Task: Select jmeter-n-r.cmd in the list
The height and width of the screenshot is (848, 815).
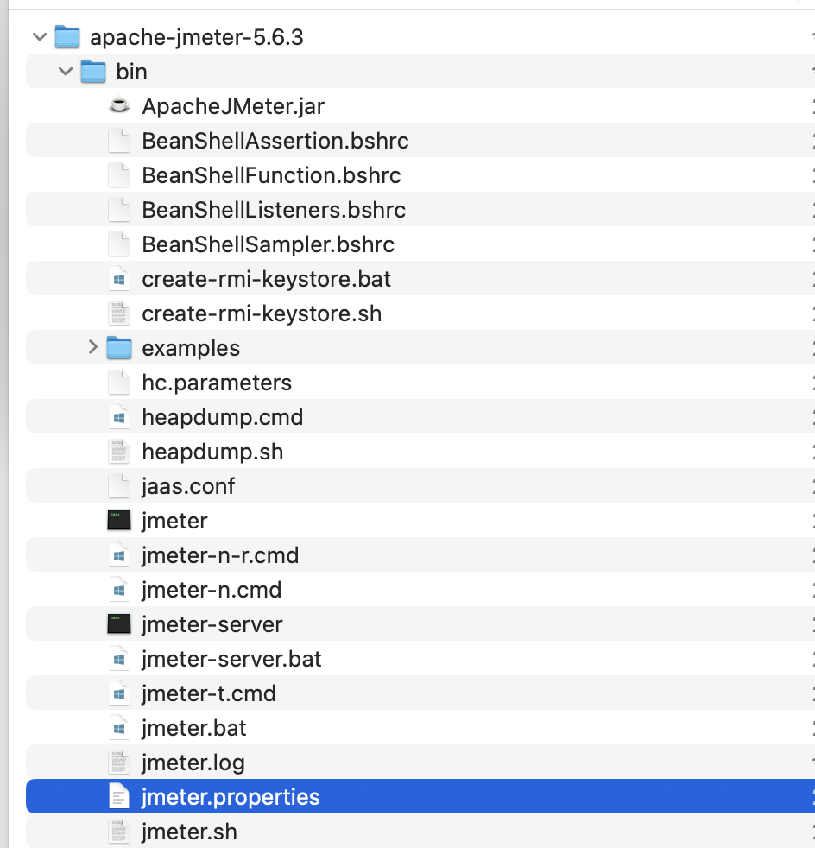Action: (420, 555)
